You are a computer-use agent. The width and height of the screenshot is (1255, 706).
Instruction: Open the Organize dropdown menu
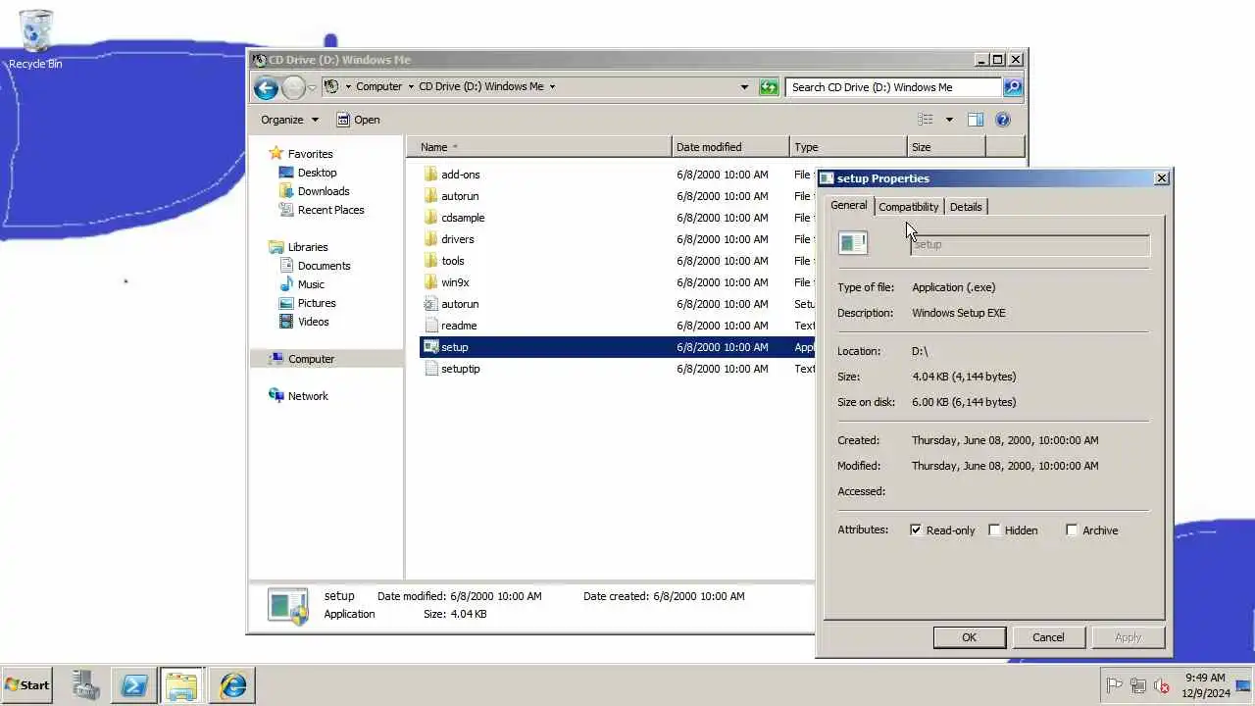[289, 120]
